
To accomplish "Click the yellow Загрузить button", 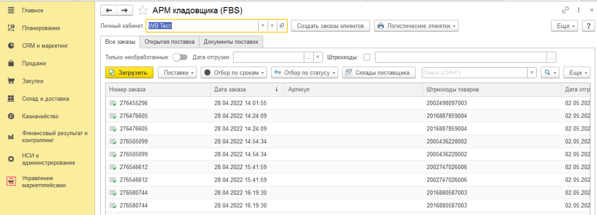I will pyautogui.click(x=129, y=72).
